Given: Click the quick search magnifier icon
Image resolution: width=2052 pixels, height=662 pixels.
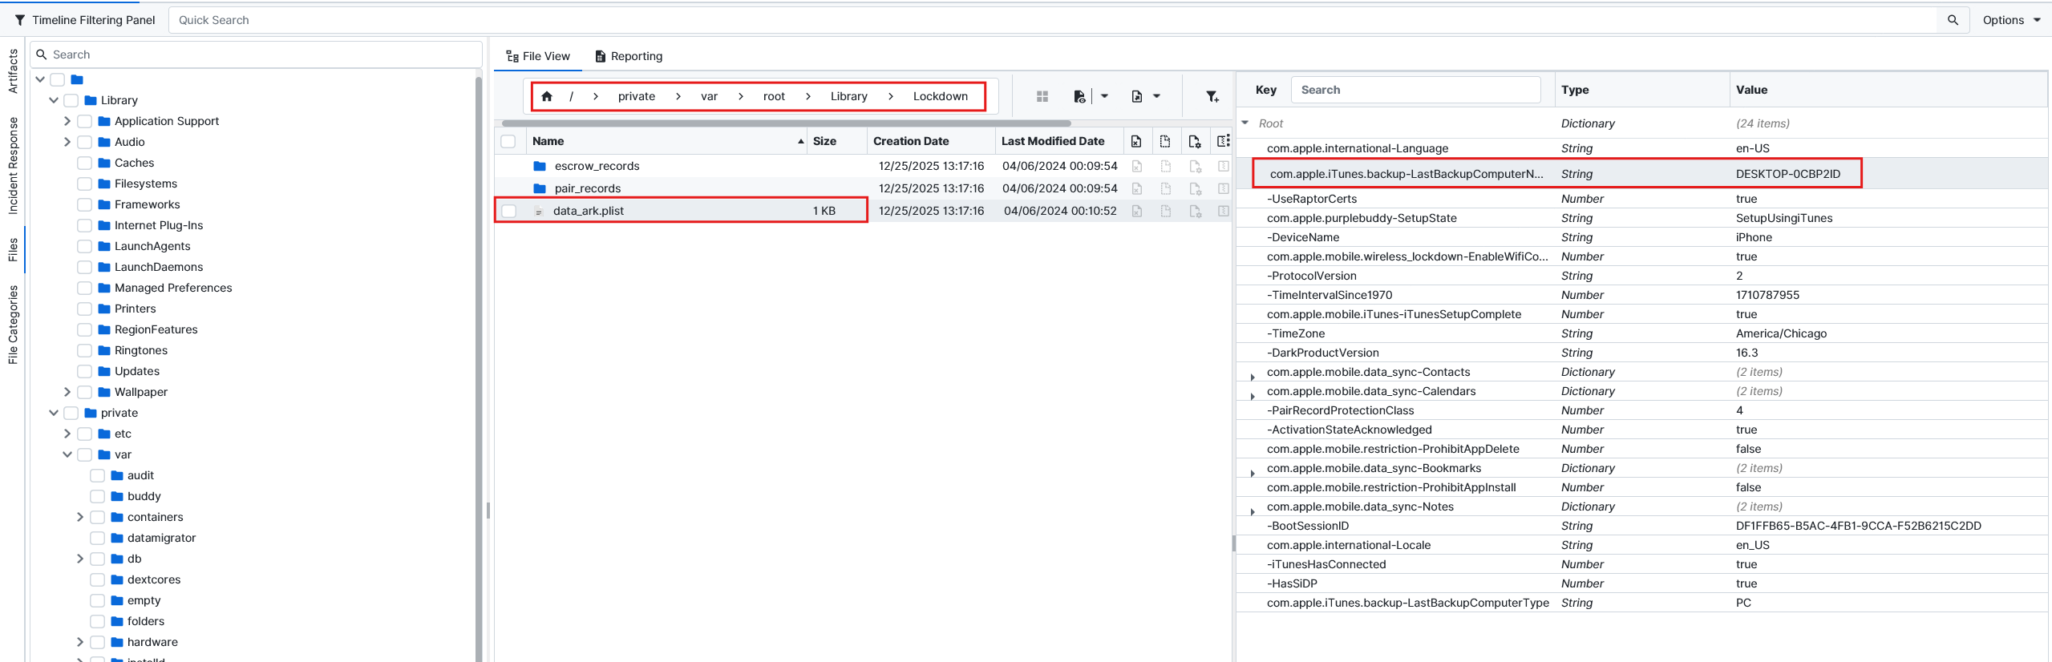Looking at the screenshot, I should click(1953, 20).
